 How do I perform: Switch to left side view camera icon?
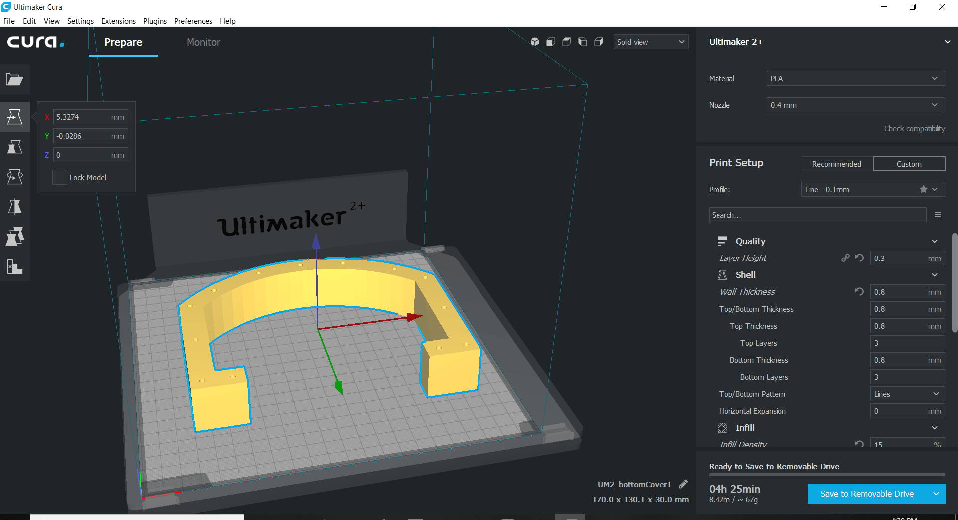[x=583, y=42]
